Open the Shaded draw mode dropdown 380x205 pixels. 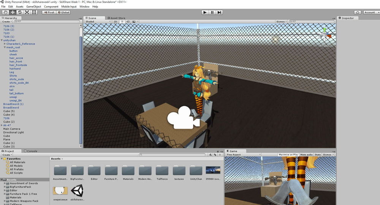coord(98,22)
